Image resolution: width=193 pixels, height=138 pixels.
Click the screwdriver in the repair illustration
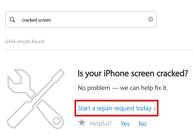coord(36,99)
